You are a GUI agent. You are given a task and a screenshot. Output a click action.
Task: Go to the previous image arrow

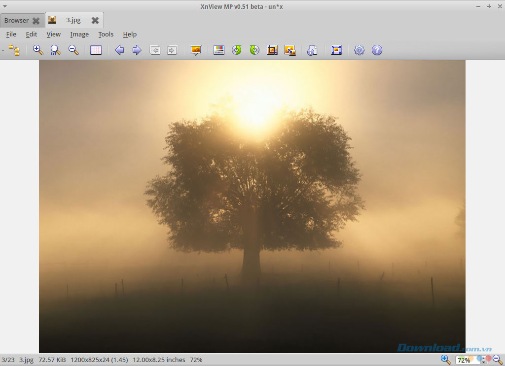coord(119,50)
